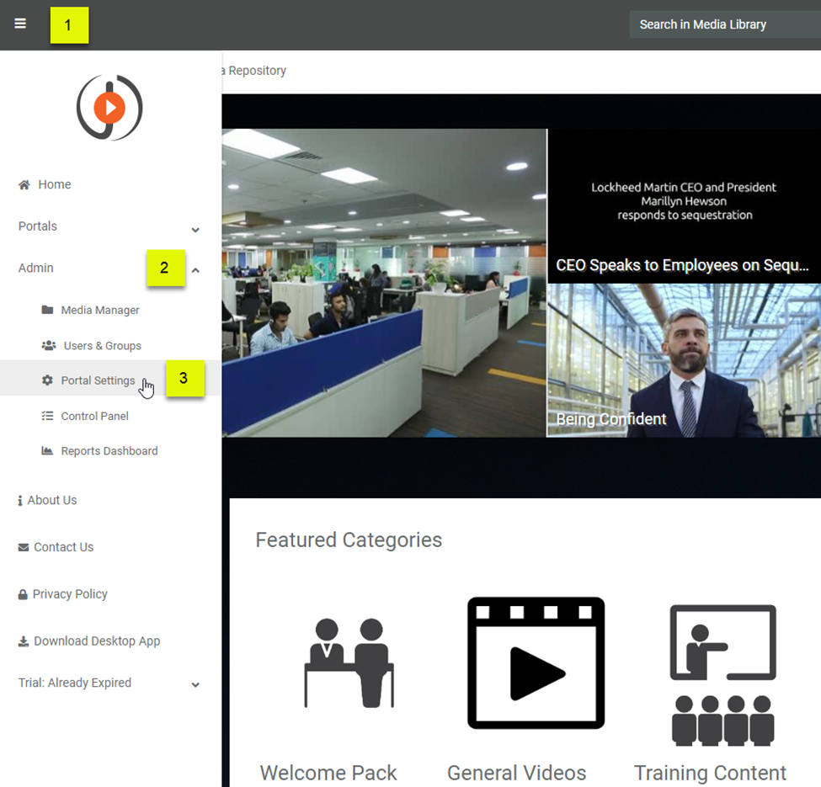Image resolution: width=821 pixels, height=787 pixels.
Task: Click the Users & Groups people icon
Action: (x=48, y=346)
